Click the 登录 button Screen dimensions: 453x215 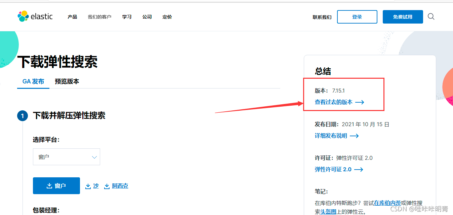357,17
